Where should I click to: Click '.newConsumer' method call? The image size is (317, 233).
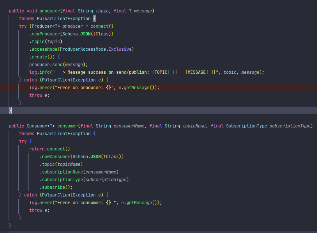coord(55,157)
